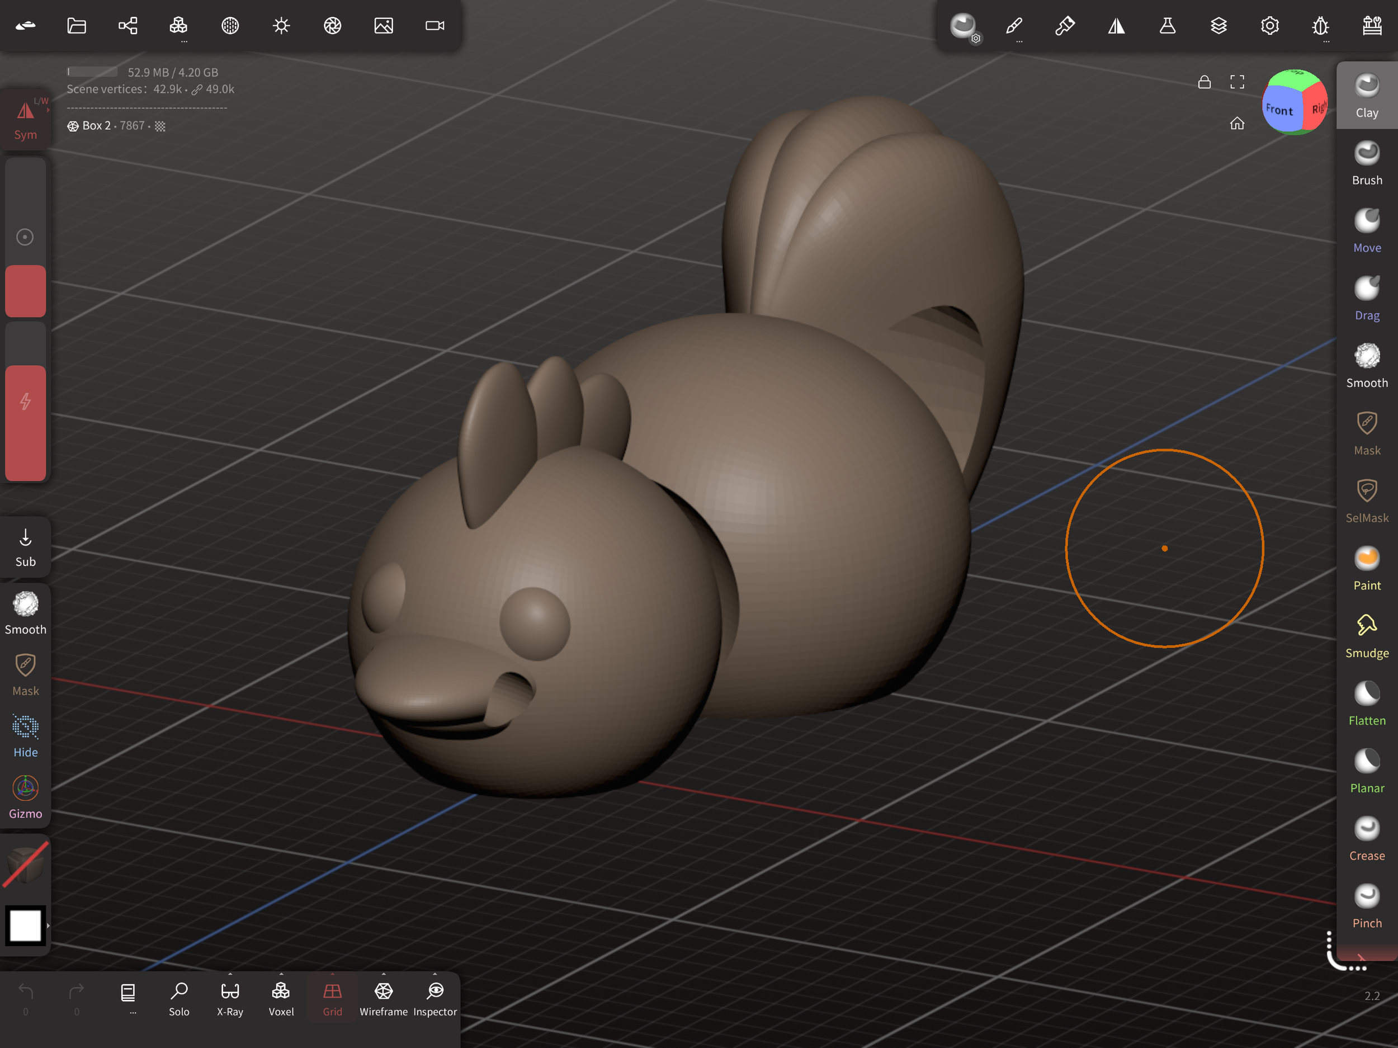The image size is (1398, 1048).
Task: Open the white color swatch
Action: (x=25, y=926)
